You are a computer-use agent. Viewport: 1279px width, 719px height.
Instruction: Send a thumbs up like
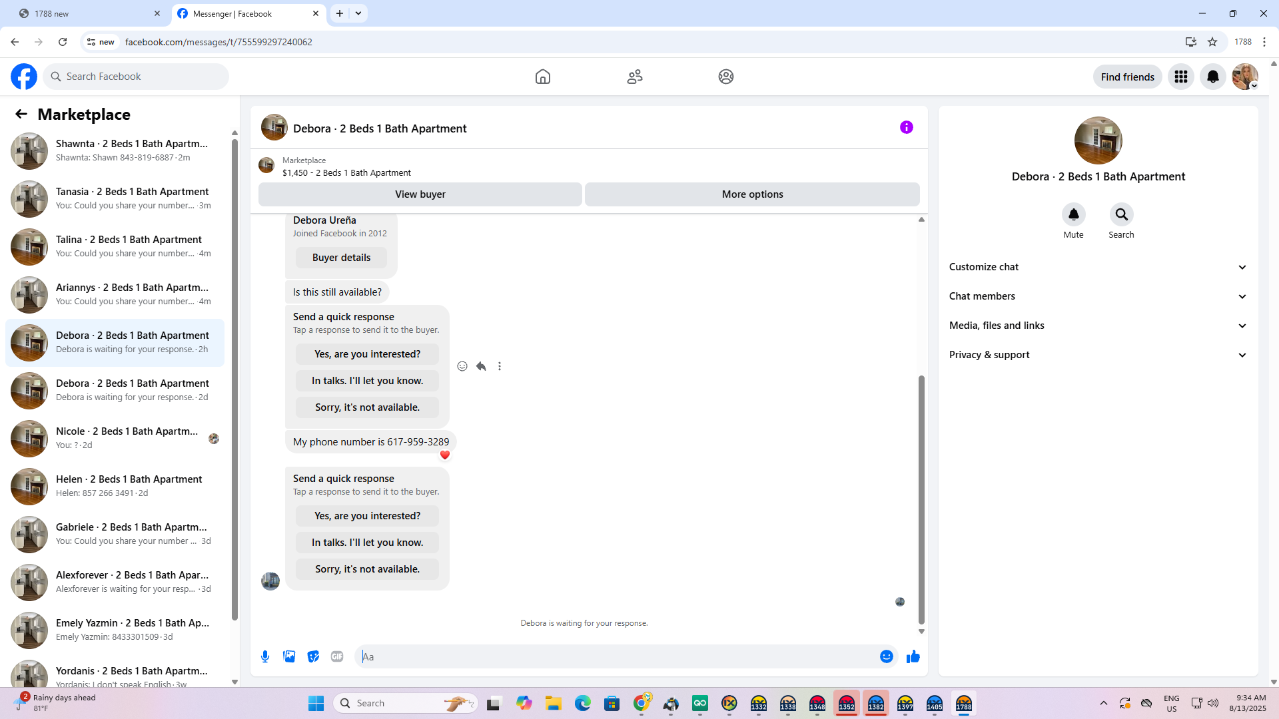[913, 656]
